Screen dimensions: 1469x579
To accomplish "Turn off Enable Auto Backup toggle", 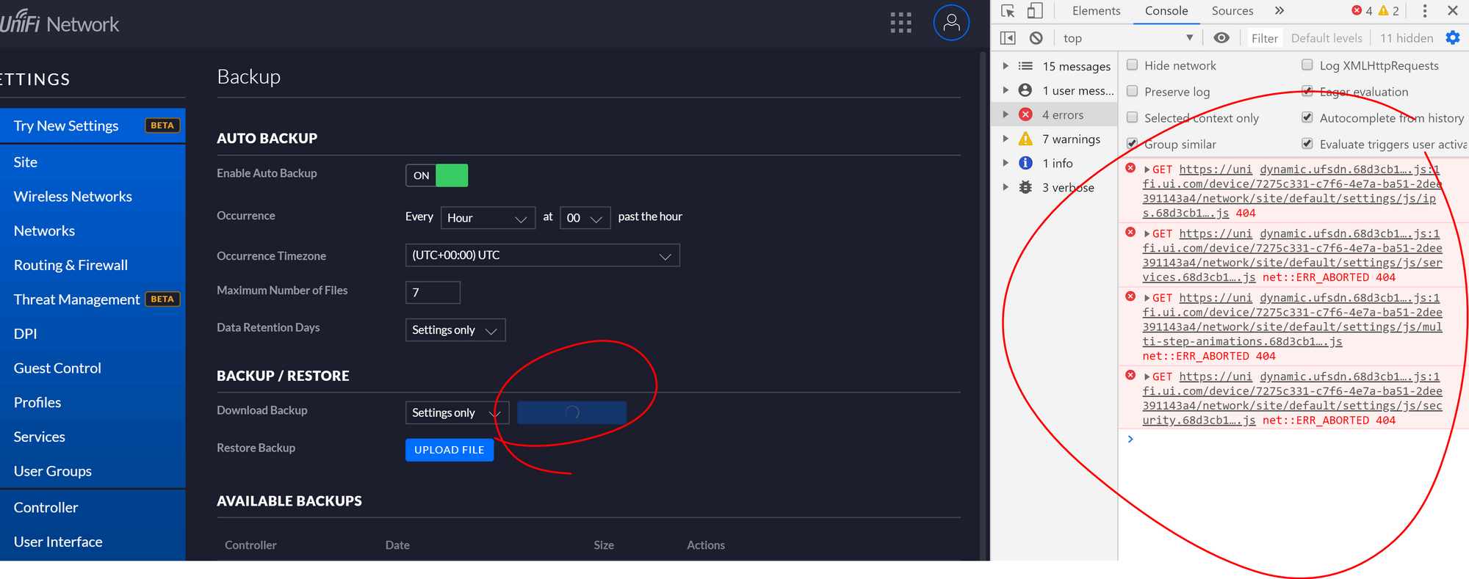I will point(436,175).
